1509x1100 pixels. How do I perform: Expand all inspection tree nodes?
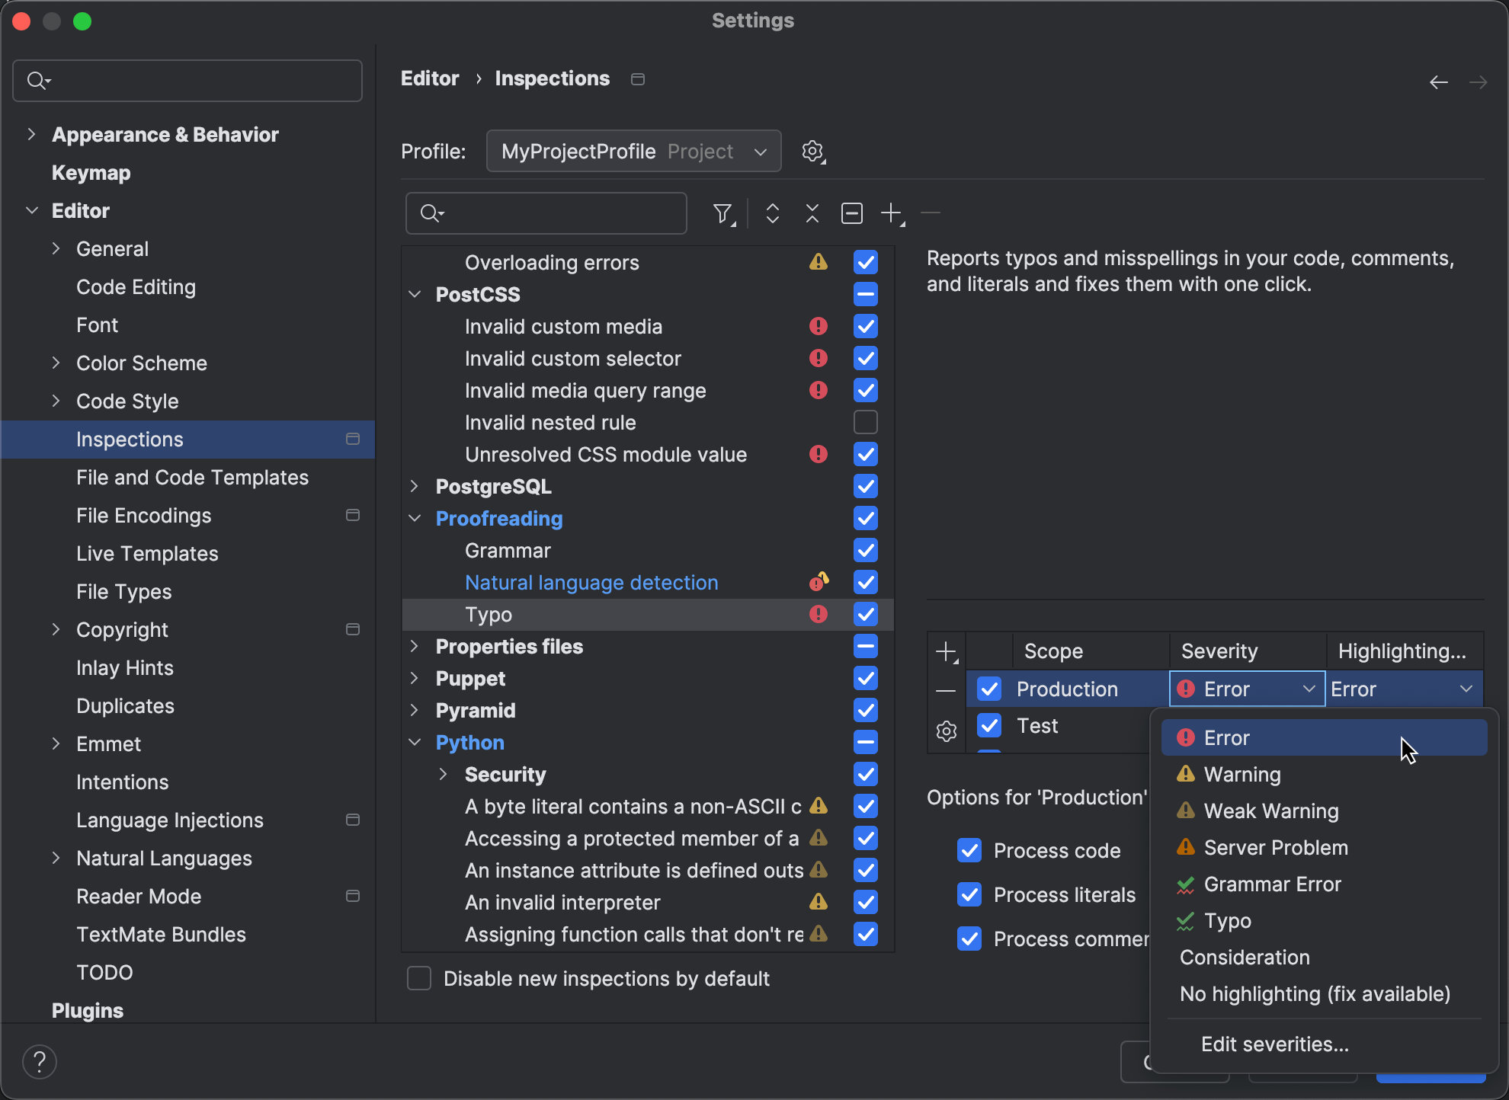(772, 213)
